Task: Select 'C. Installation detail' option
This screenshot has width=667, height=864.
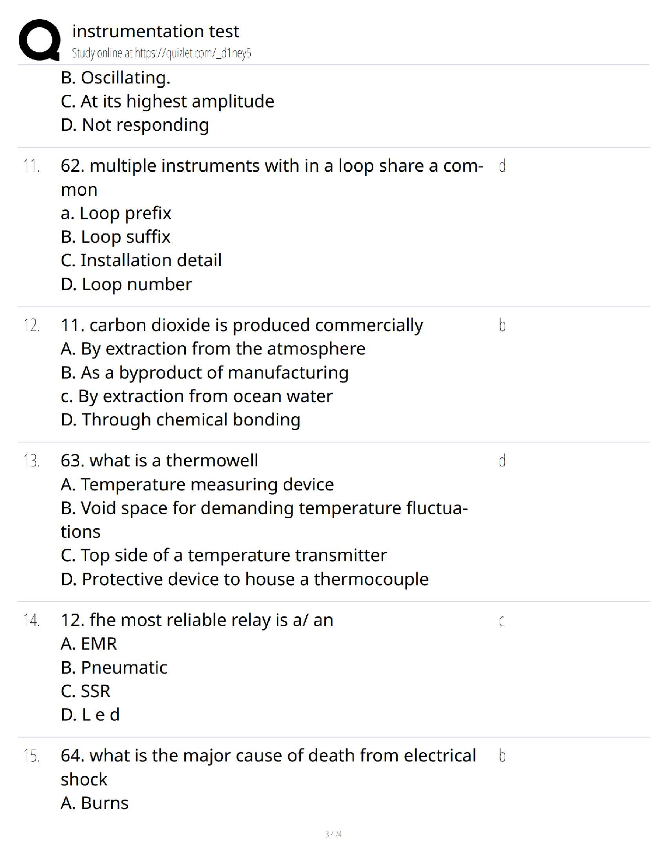Action: point(141,260)
